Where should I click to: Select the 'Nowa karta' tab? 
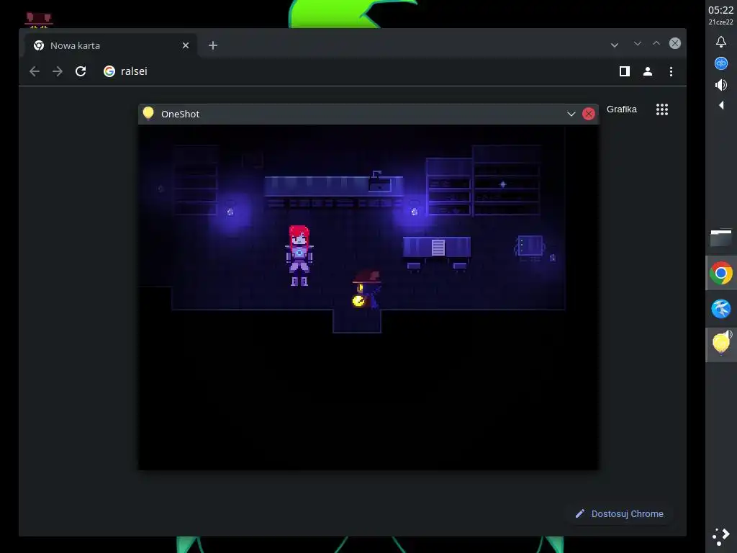tap(111, 45)
